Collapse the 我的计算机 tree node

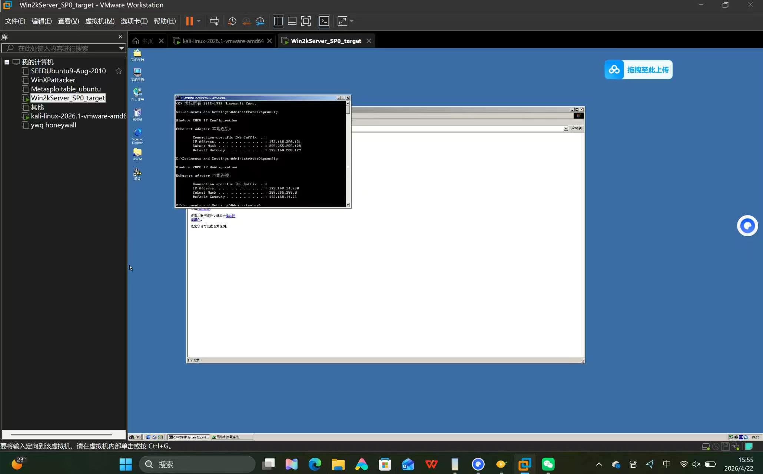pos(7,62)
